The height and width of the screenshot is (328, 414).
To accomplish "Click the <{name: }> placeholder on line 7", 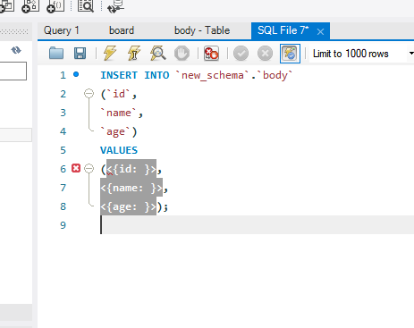I will (x=131, y=188).
